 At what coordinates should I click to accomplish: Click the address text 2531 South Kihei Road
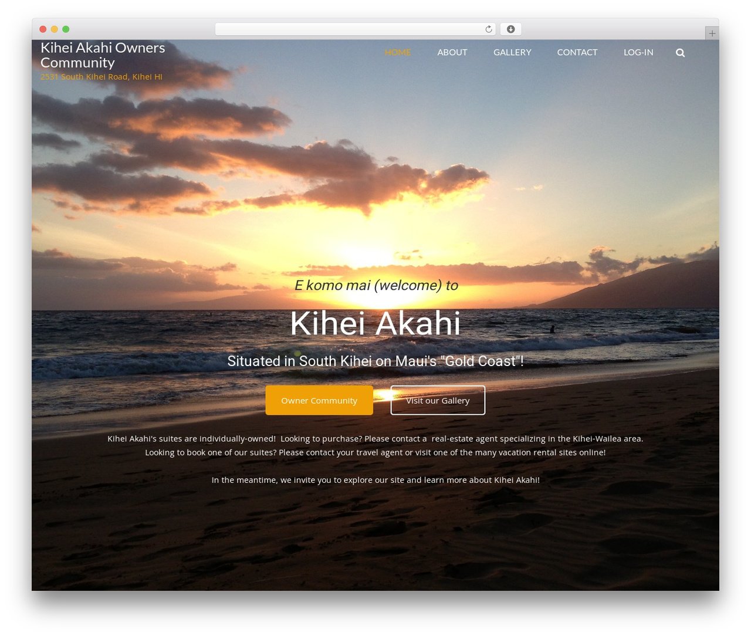(102, 77)
